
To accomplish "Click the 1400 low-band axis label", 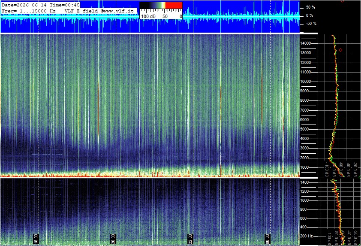I will [x=304, y=182].
